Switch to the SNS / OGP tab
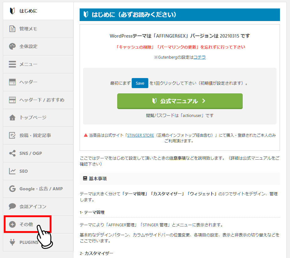The height and width of the screenshot is (258, 290). tap(38, 153)
